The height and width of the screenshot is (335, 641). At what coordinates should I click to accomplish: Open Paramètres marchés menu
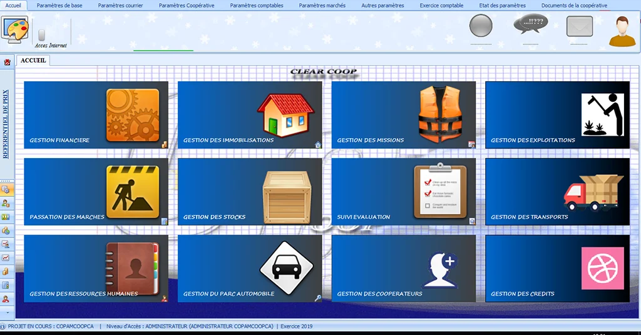(x=322, y=5)
